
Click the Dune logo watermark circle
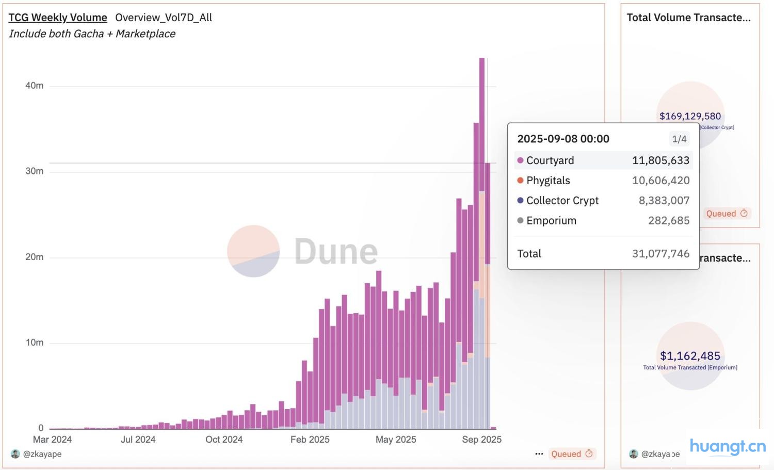point(253,251)
